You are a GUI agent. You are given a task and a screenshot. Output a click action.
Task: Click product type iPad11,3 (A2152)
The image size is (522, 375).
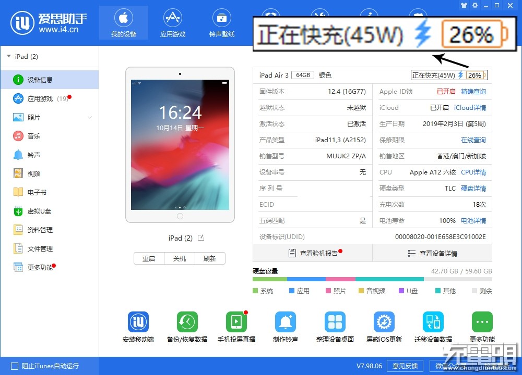(x=340, y=140)
